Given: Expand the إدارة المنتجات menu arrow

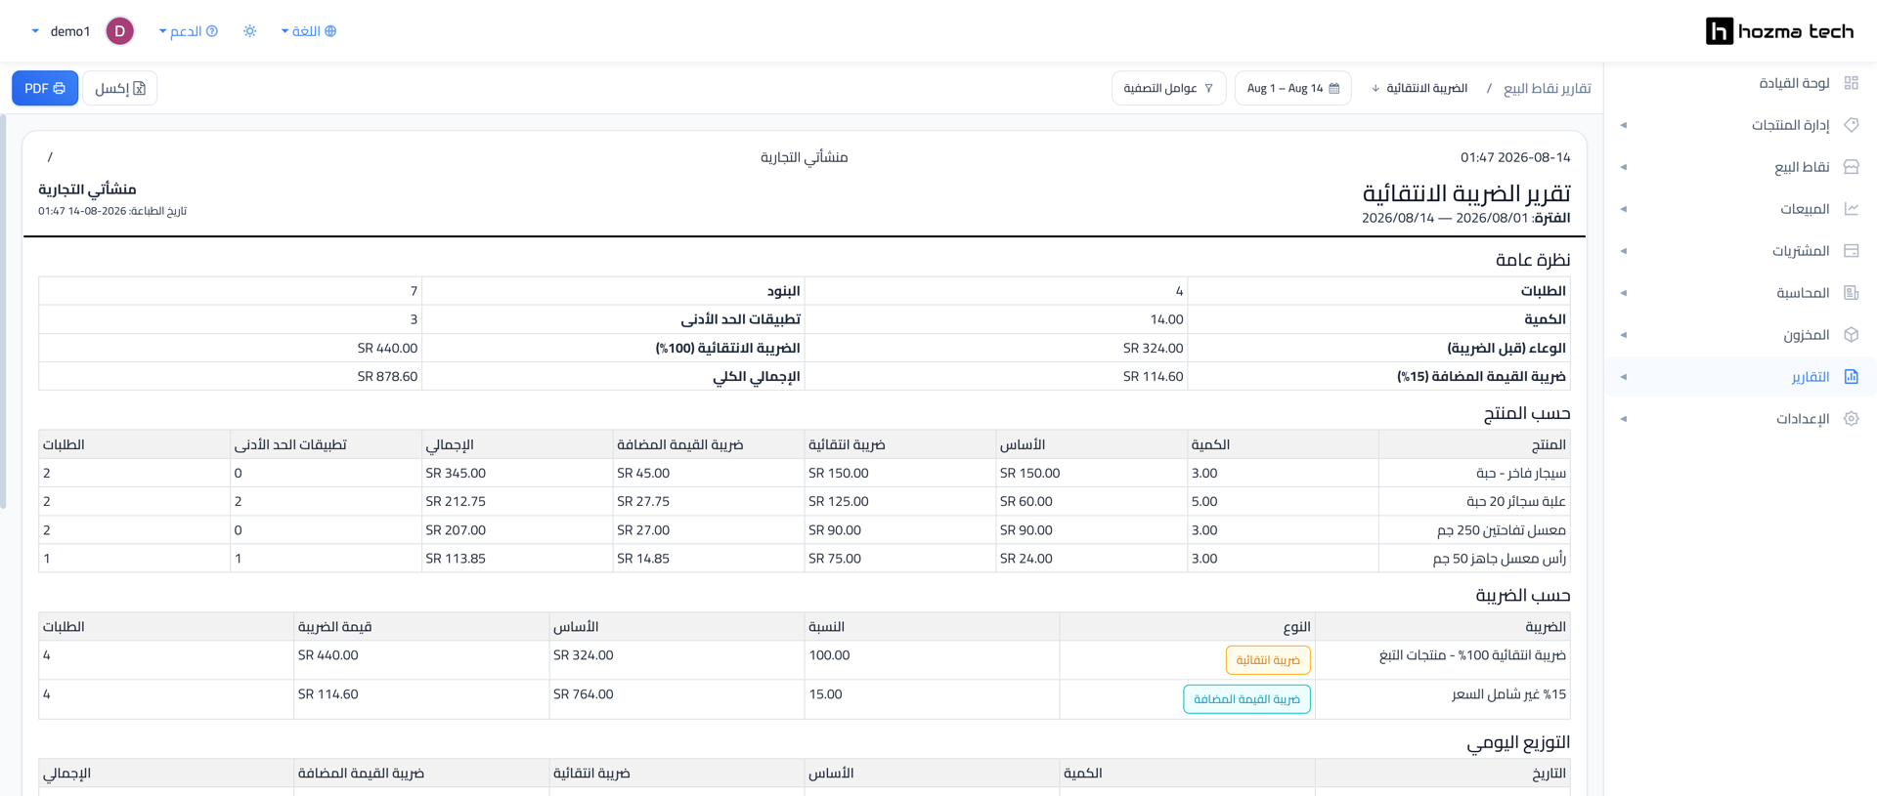Looking at the screenshot, I should coord(1624,125).
